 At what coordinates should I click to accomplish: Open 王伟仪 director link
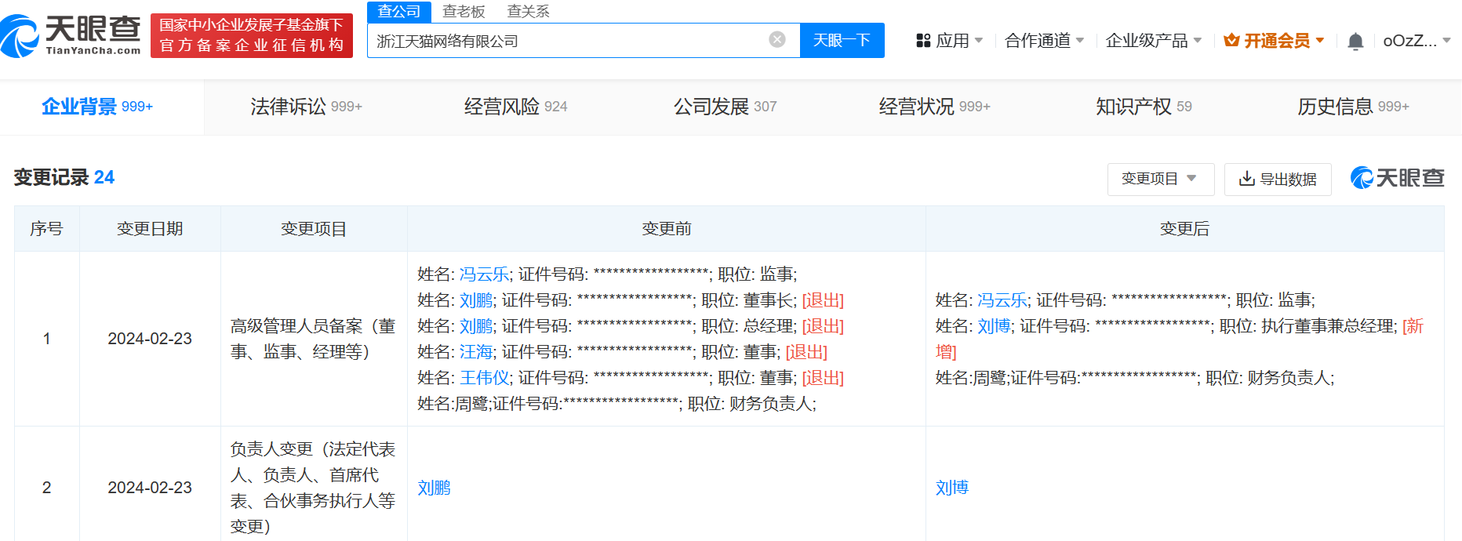tap(484, 377)
